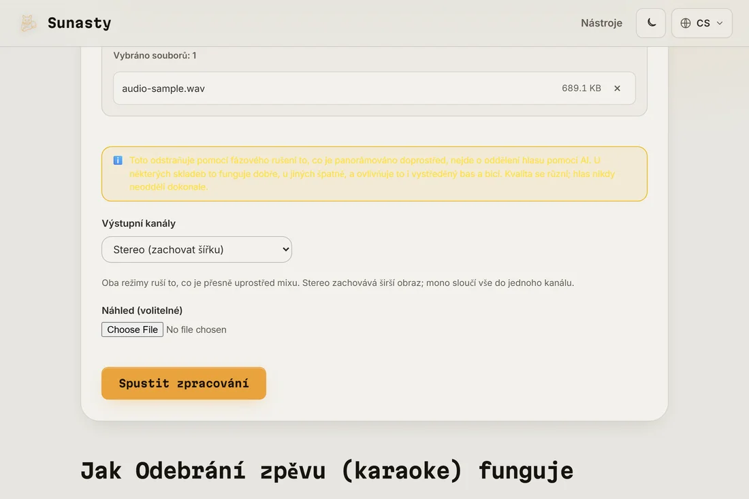
Task: Open the Nástroje menu
Action: pyautogui.click(x=601, y=23)
